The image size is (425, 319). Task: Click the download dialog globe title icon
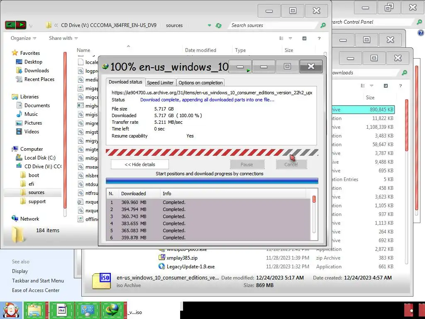(105, 66)
